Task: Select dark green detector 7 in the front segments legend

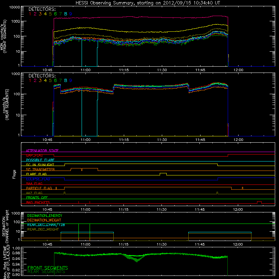Action: coord(60,14)
